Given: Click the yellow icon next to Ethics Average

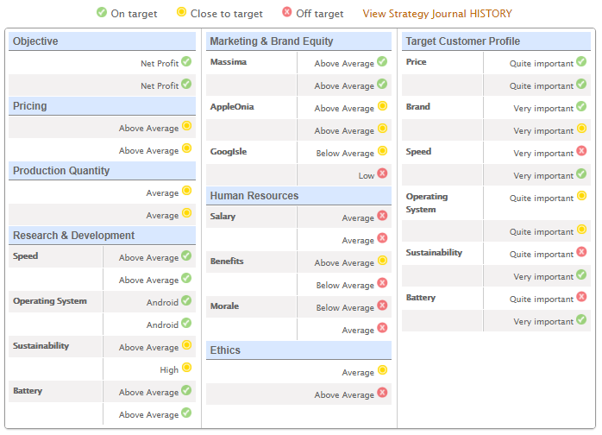Looking at the screenshot, I should click(x=382, y=371).
